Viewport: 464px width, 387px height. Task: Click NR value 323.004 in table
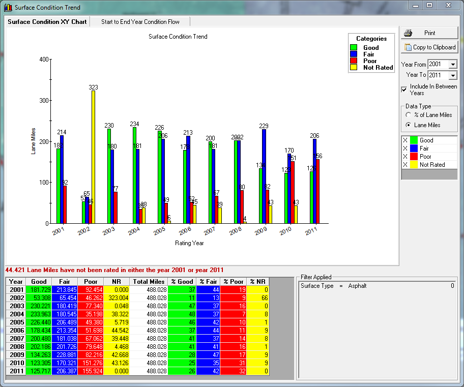pyautogui.click(x=117, y=297)
